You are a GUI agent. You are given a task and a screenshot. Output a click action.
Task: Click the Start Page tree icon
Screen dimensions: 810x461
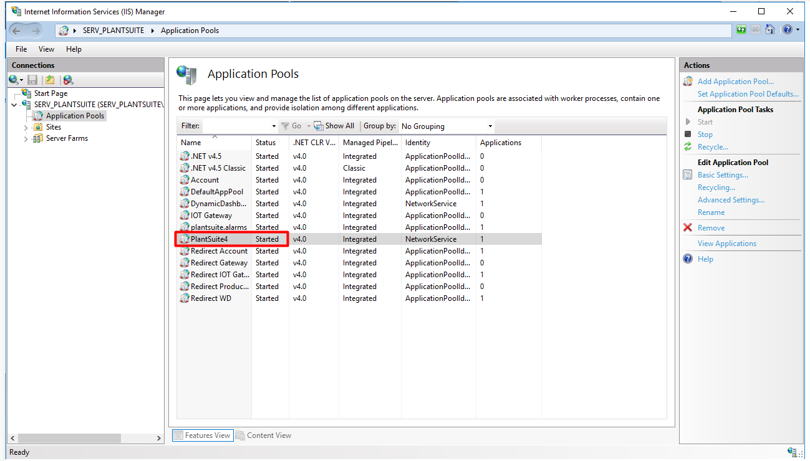click(27, 93)
